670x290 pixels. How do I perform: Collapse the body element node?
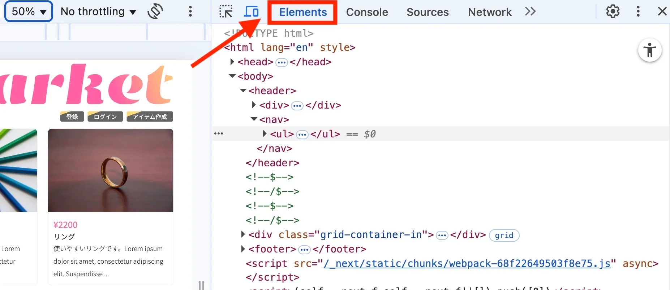coord(232,76)
